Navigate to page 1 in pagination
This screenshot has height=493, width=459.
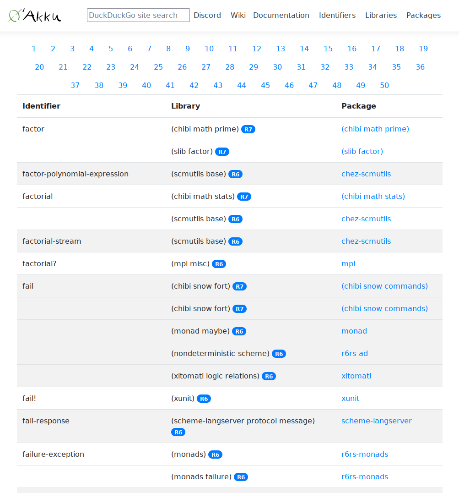(x=34, y=49)
